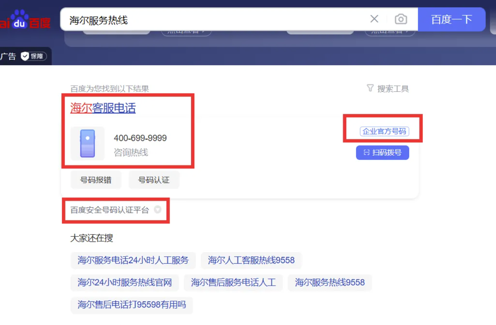This screenshot has height=325, width=496.
Task: Click the 咨询热线 label
Action: [131, 153]
